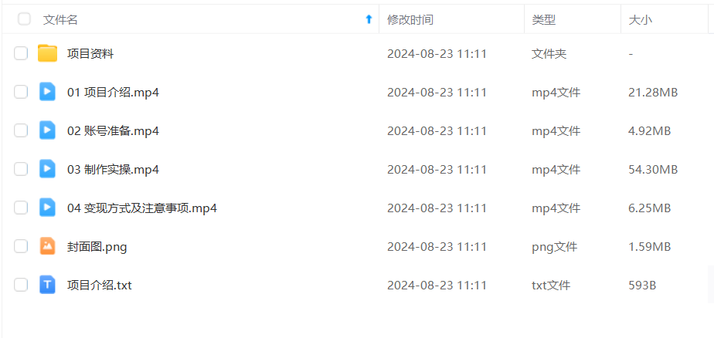This screenshot has height=338, width=714.
Task: Open the file name 项目介绍.txt
Action: 100,286
